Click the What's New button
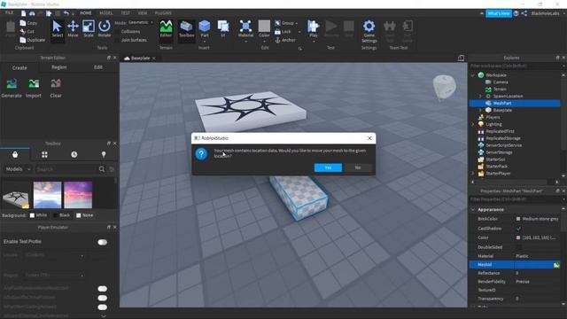The width and height of the screenshot is (567, 319). pos(498,13)
